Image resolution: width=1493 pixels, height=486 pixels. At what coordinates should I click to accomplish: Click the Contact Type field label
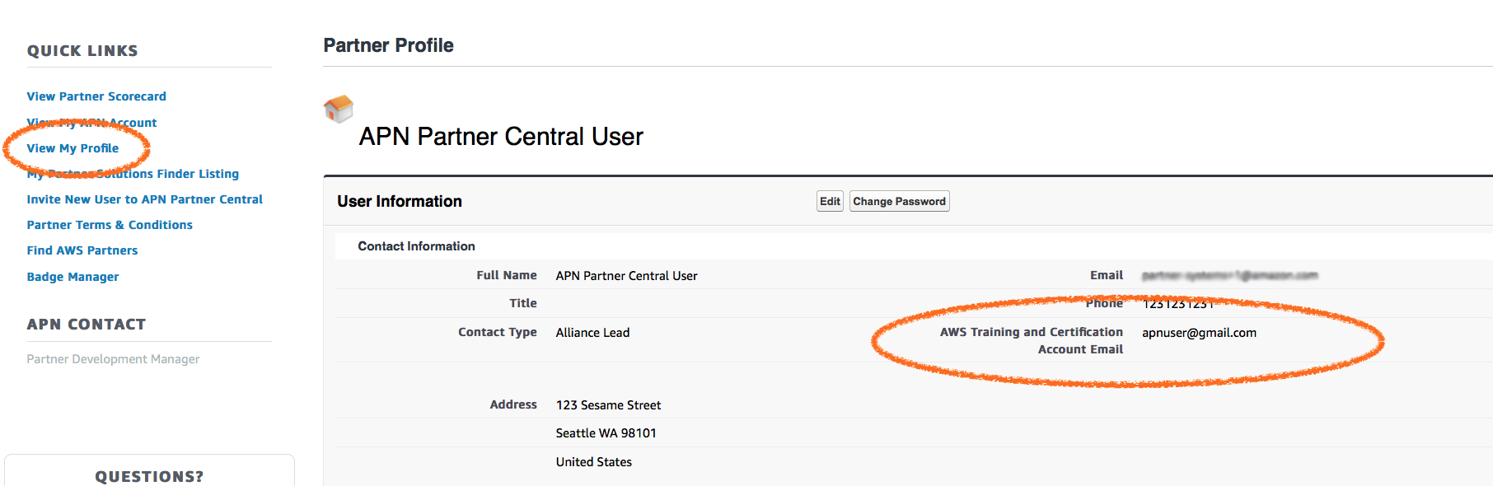point(498,332)
